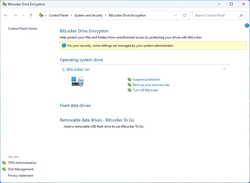Open the address bar history dropdown
The height and width of the screenshot is (183, 250).
(x=176, y=15)
